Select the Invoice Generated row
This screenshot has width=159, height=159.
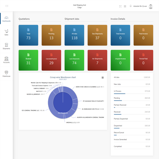(132, 140)
